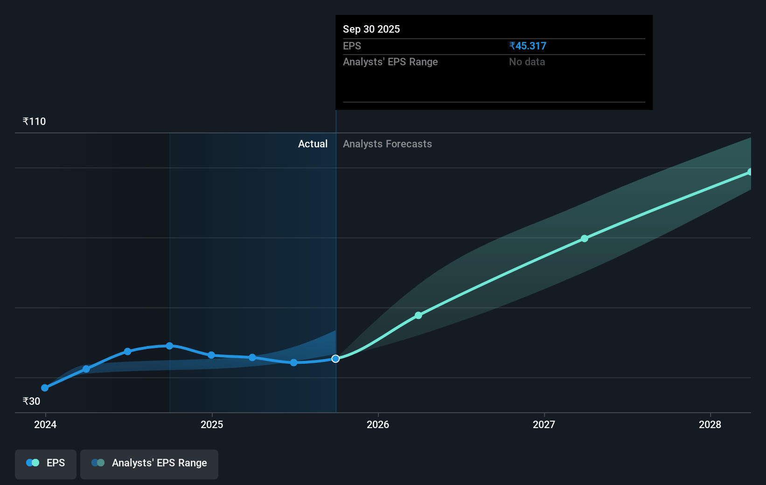Click the Analysts' EPS Range legend dot icon
The height and width of the screenshot is (485, 766).
(98, 463)
